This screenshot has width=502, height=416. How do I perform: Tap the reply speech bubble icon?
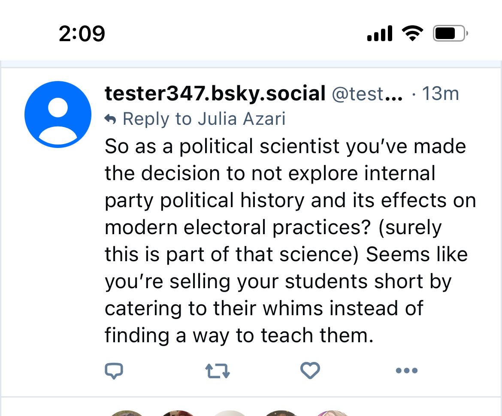click(x=114, y=371)
